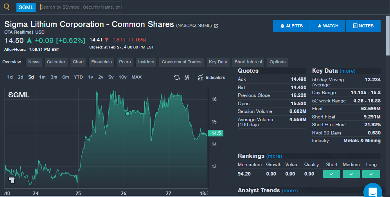The height and width of the screenshot is (197, 390).
Task: Click the SGML symbol tag
Action: 26,7
